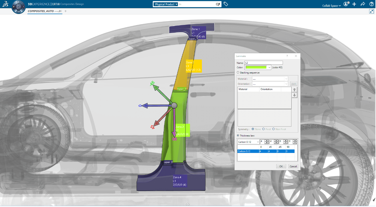Click the search magnifier icon
The width and height of the screenshot is (376, 207).
(218, 4)
